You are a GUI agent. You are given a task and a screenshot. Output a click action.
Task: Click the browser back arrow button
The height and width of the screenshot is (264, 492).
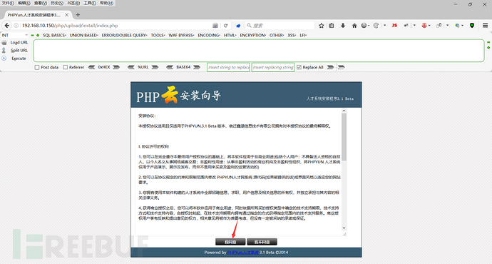[x=6, y=26]
